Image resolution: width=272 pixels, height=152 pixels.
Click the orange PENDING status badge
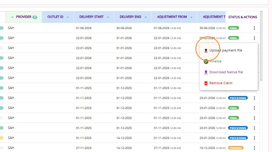(x=236, y=148)
